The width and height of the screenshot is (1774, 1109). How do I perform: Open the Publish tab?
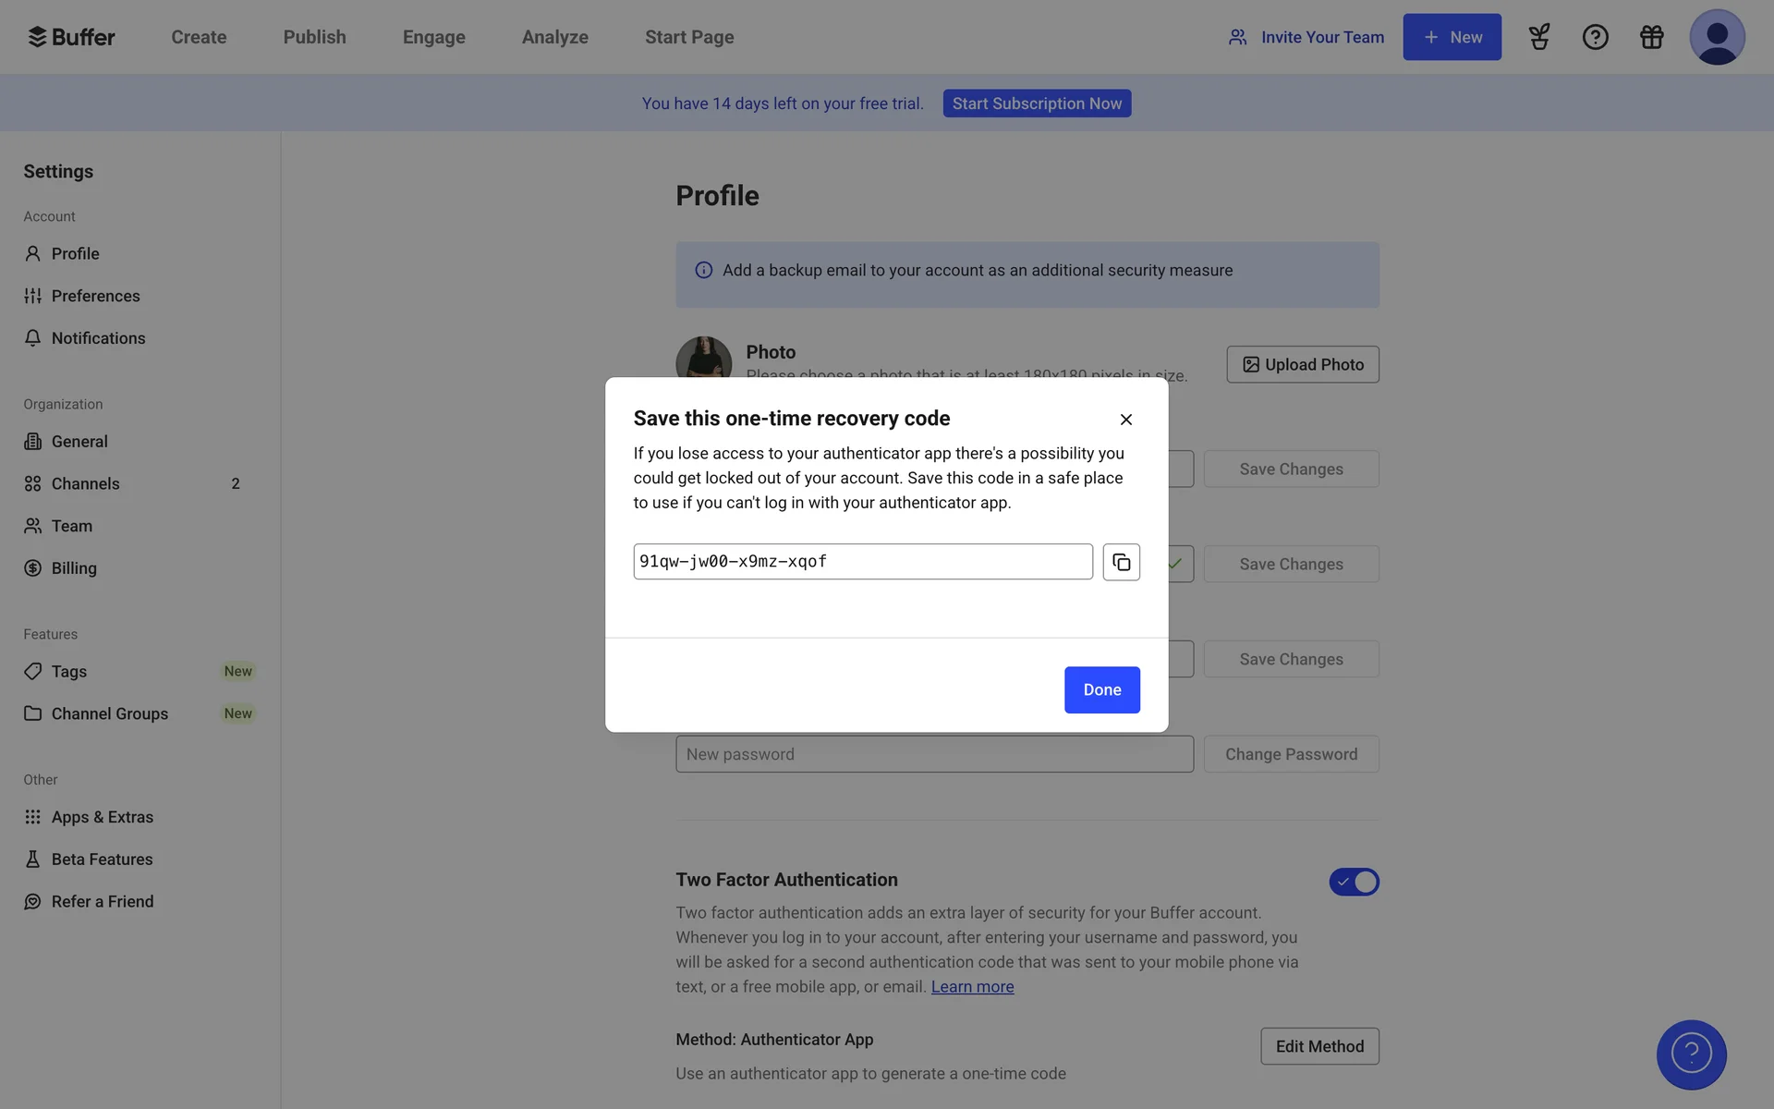pos(314,37)
